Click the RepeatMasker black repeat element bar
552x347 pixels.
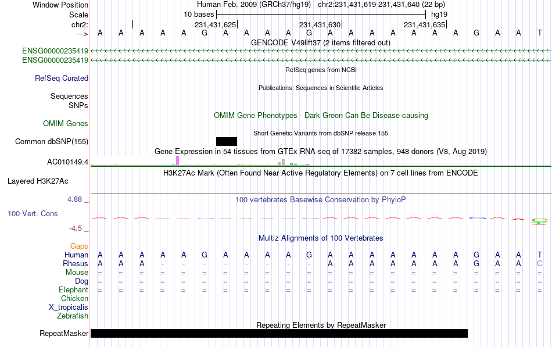279,333
